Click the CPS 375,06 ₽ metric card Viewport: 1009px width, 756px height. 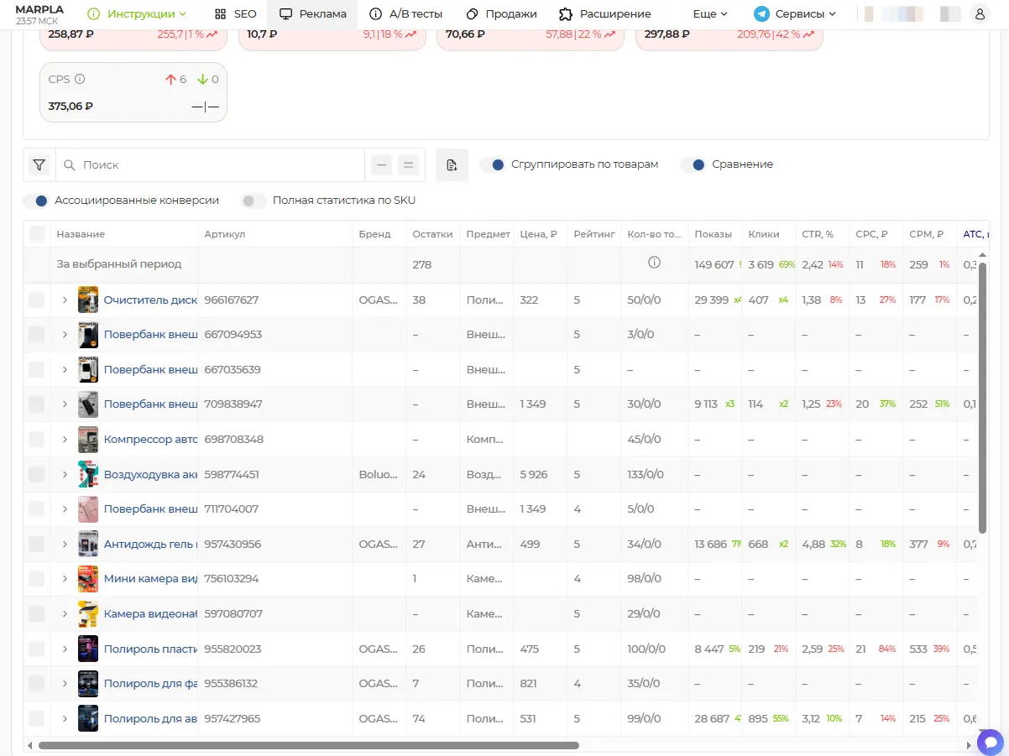click(x=133, y=92)
